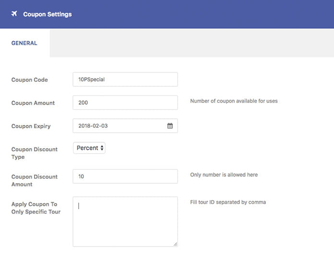Focus the Apply Coupon To Specific Tour textarea
This screenshot has width=334, height=266.
tap(125, 221)
